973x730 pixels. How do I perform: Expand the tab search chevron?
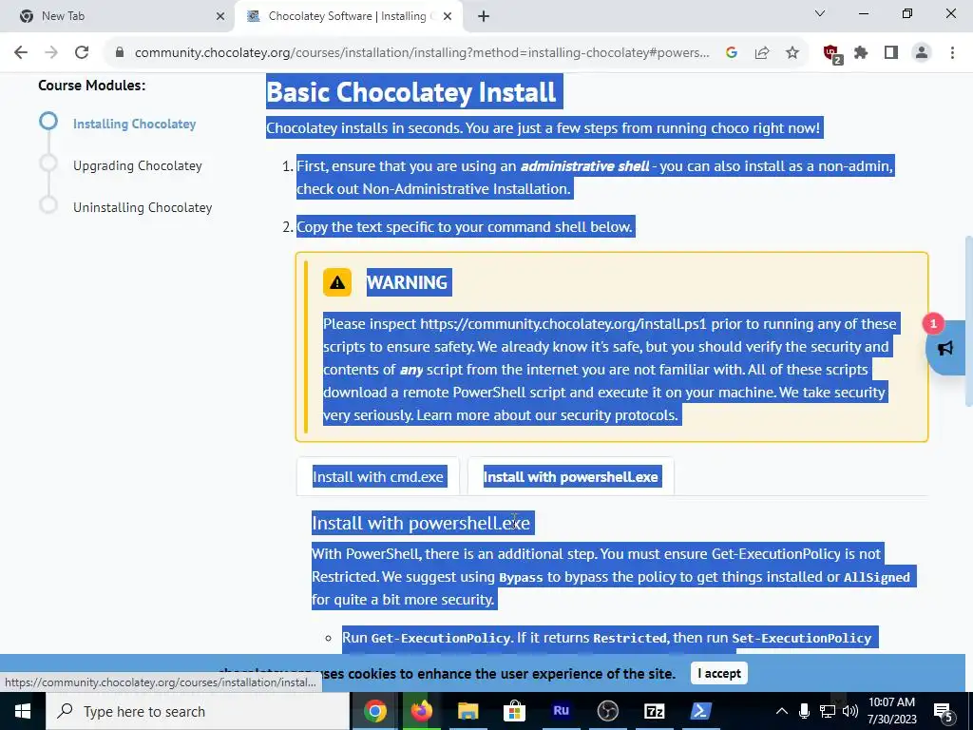tap(820, 13)
